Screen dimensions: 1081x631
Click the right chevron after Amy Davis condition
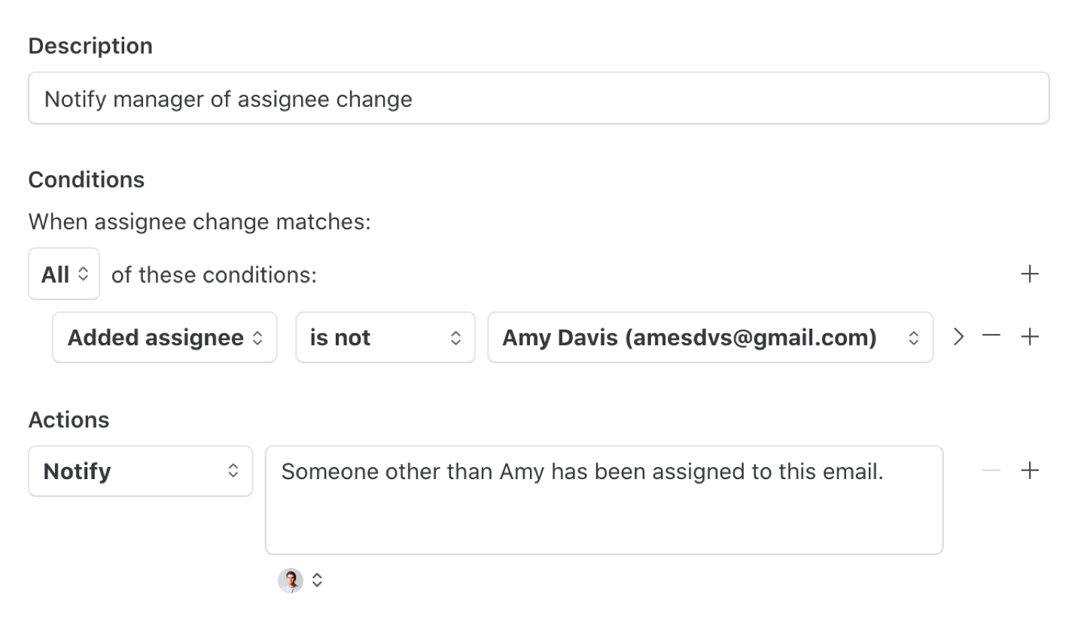958,337
